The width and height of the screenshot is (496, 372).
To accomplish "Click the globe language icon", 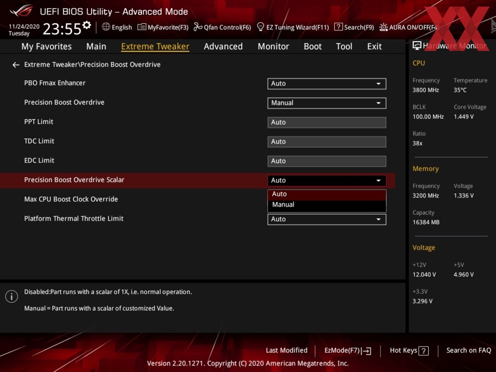I will coord(106,27).
